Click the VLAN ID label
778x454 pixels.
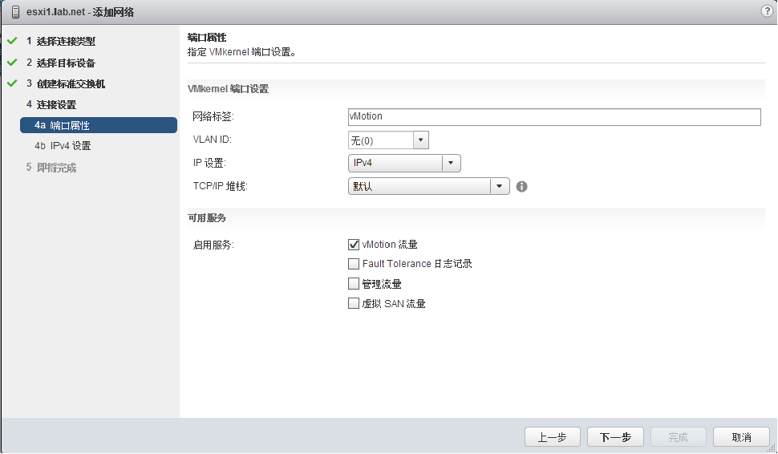(x=212, y=140)
